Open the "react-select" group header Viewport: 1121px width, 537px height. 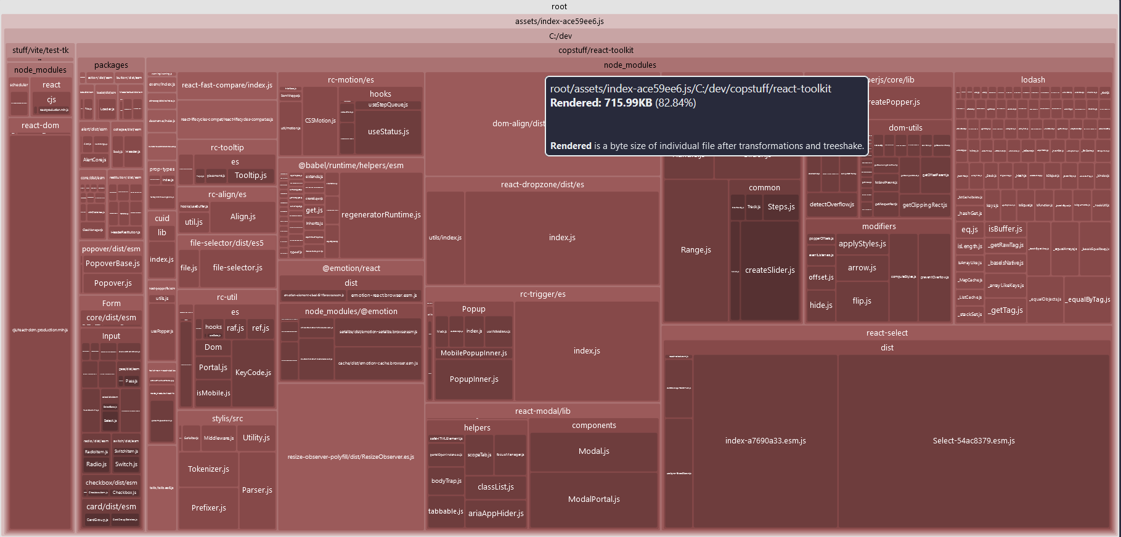(887, 333)
